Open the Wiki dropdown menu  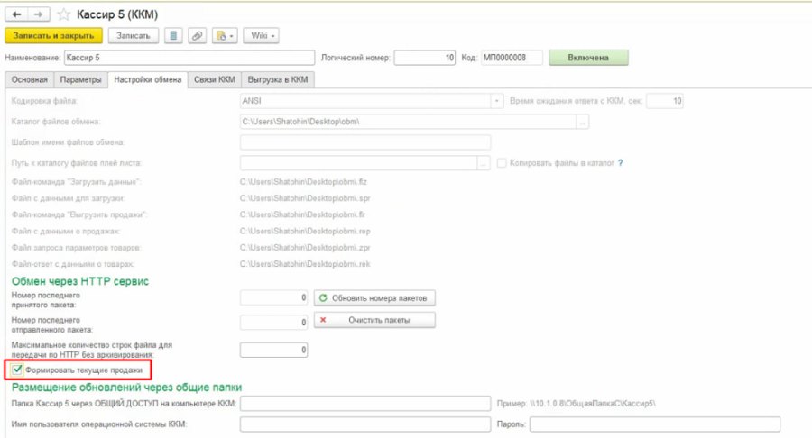click(x=262, y=36)
